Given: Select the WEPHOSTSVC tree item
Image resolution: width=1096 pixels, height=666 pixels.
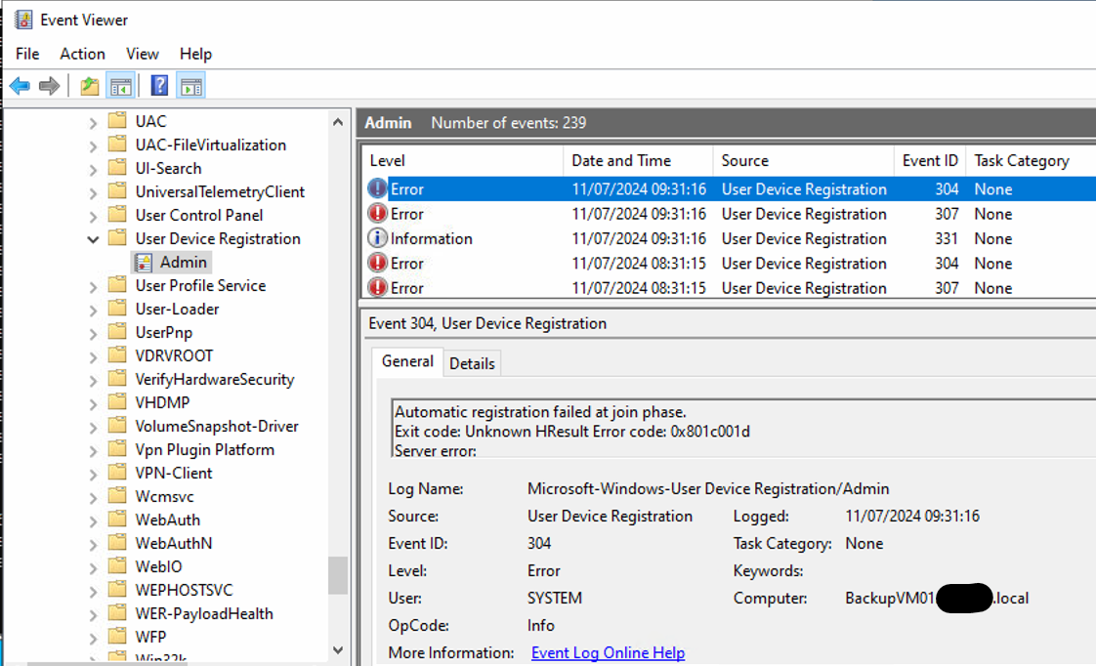Looking at the screenshot, I should (184, 590).
